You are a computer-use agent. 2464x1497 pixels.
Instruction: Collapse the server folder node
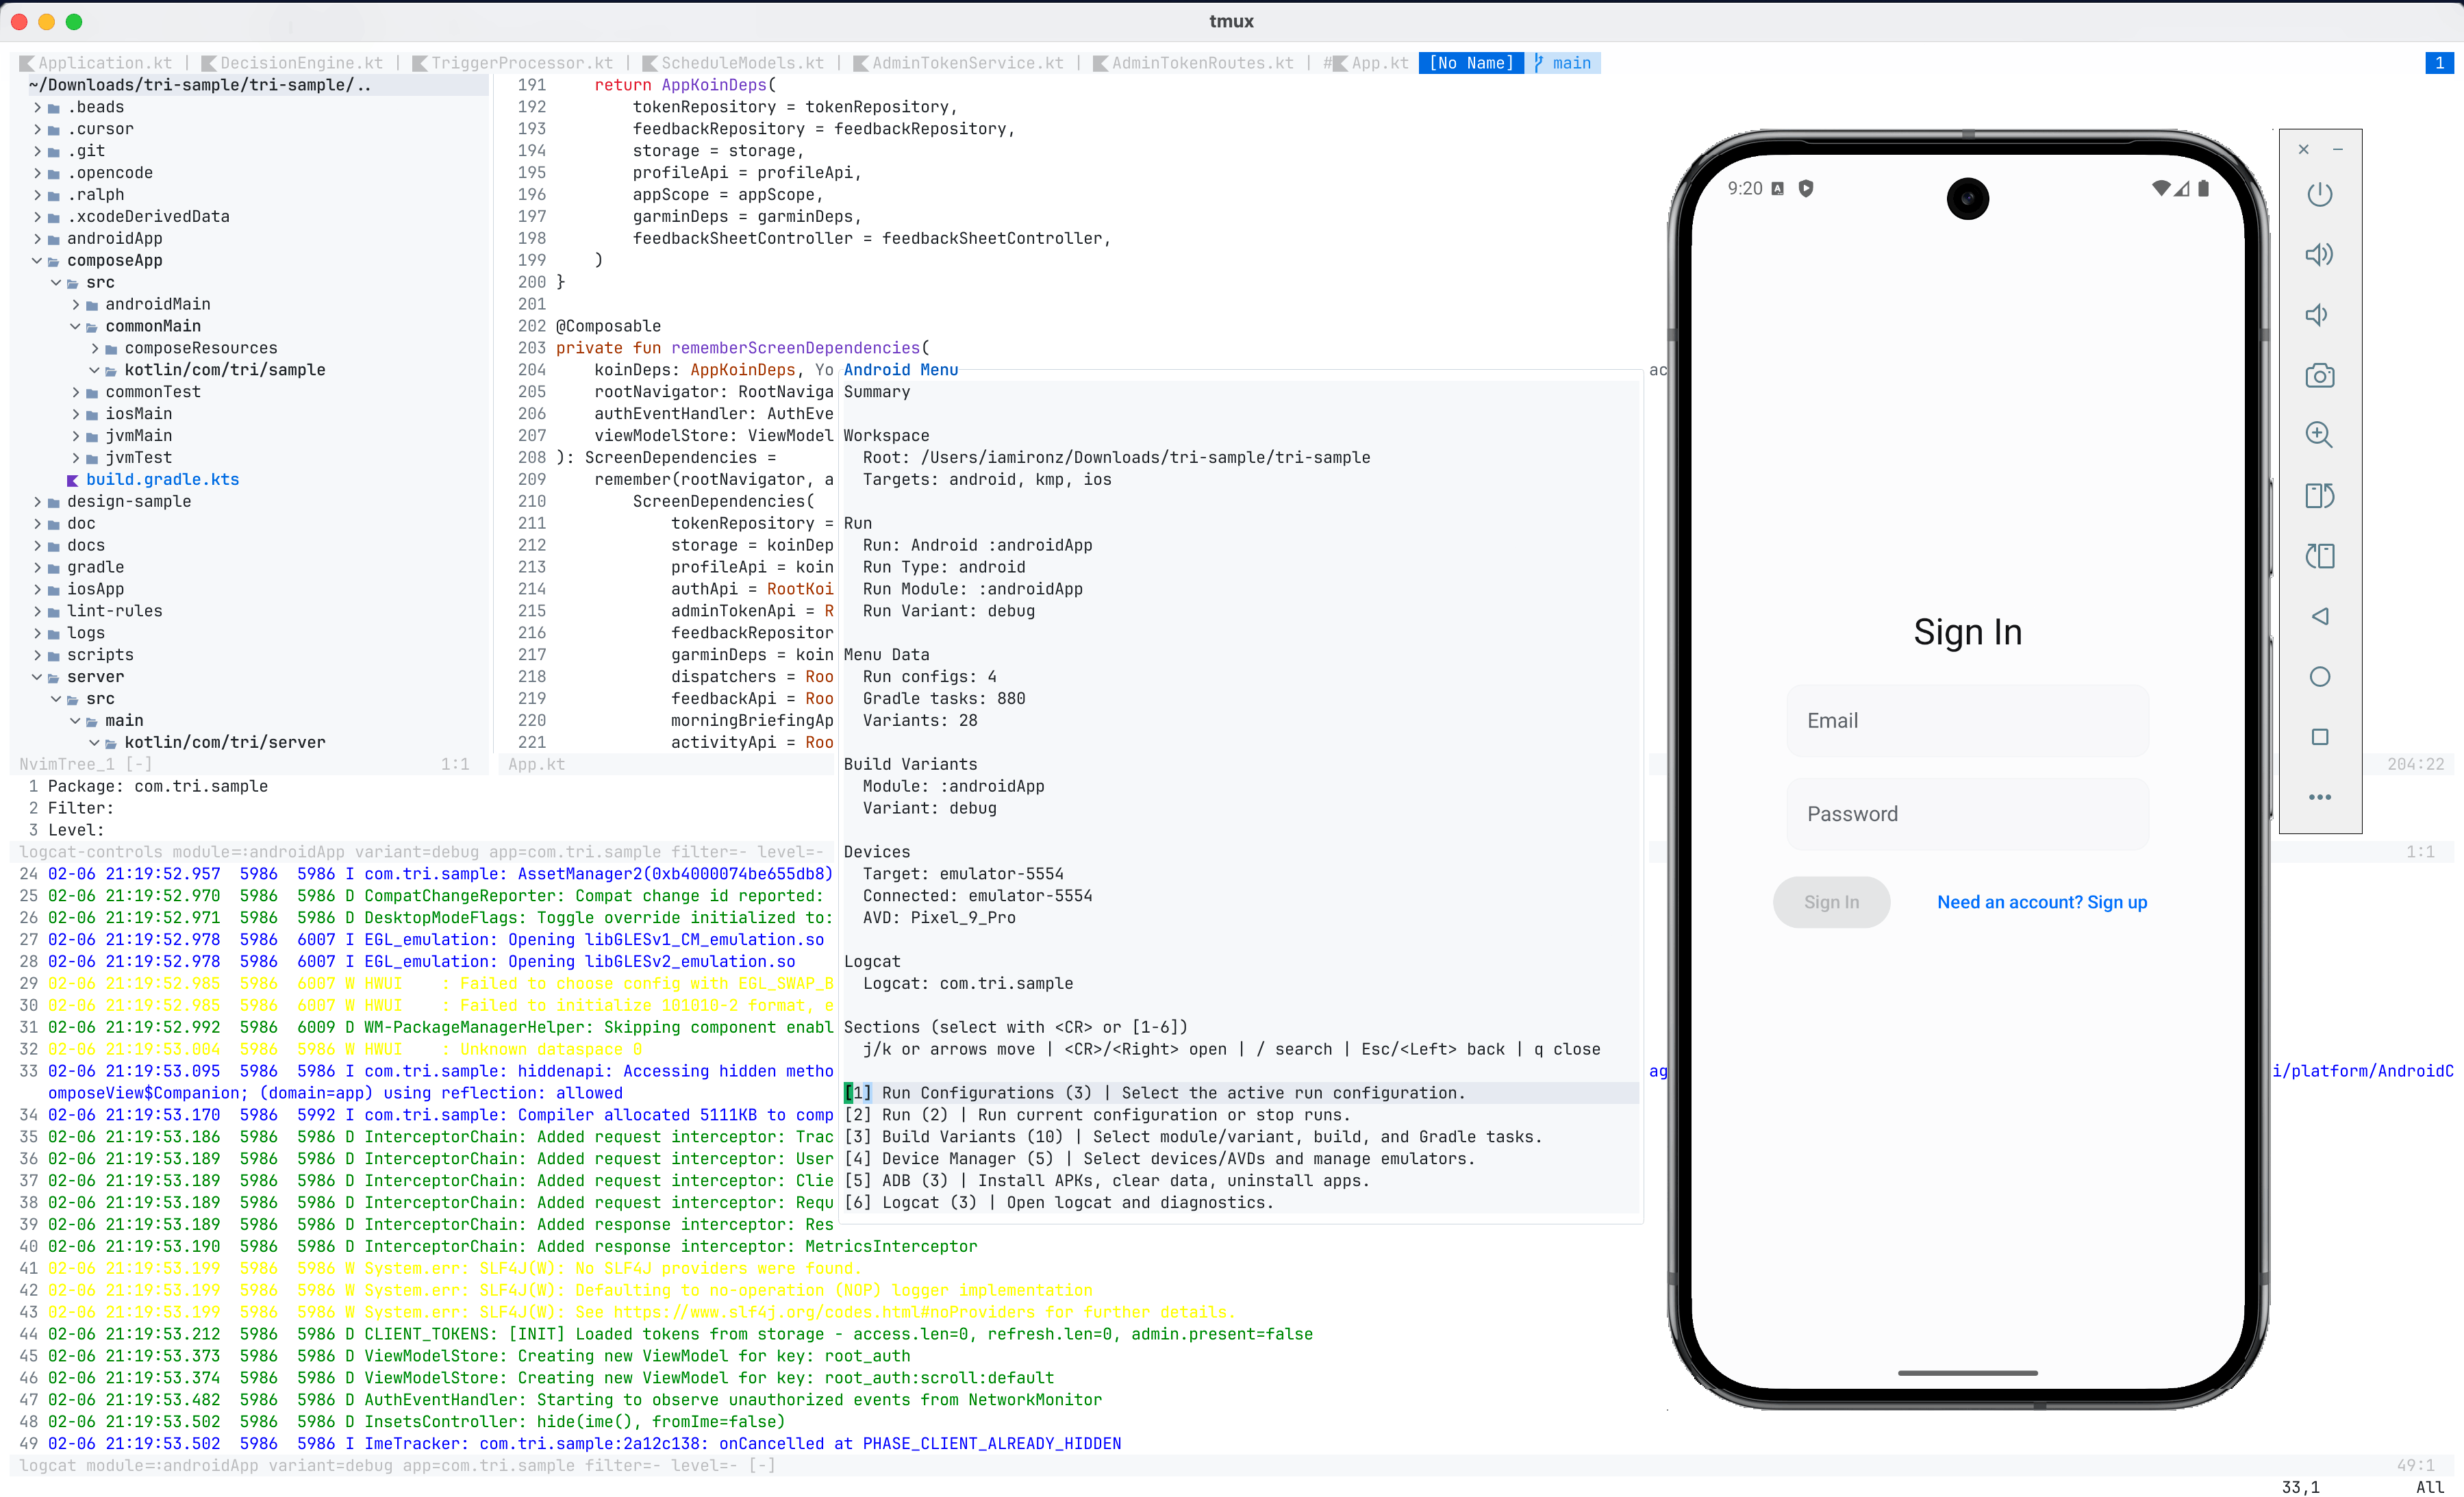pyautogui.click(x=95, y=677)
